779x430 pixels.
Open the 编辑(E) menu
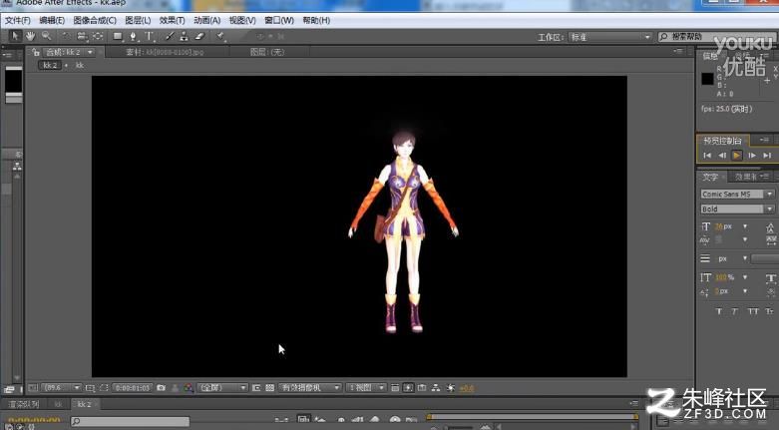[x=52, y=20]
